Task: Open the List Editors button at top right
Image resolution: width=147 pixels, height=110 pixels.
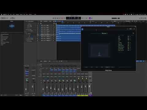Action: pyautogui.click(x=140, y=18)
